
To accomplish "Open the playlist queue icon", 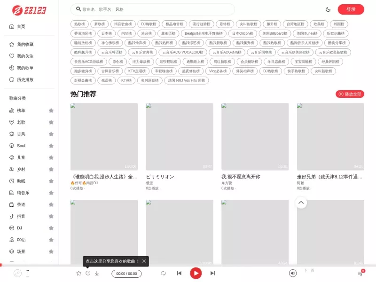I will [x=360, y=274].
